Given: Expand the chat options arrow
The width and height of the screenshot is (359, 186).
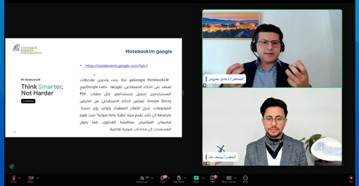Looking at the screenshot, I should pyautogui.click(x=169, y=178).
